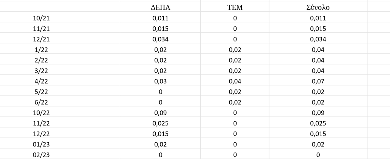Click Σύνολο cell of row 02/23
390x159 pixels.
pos(318,155)
